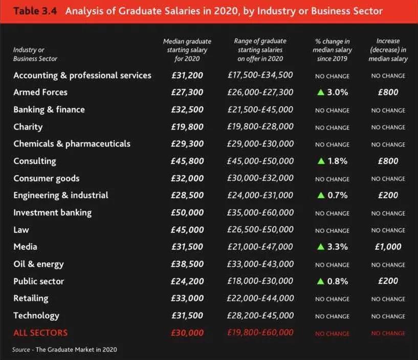Click the 'Industry or Business Sector' column header
Viewport: 418px width, 360px height.
point(35,54)
